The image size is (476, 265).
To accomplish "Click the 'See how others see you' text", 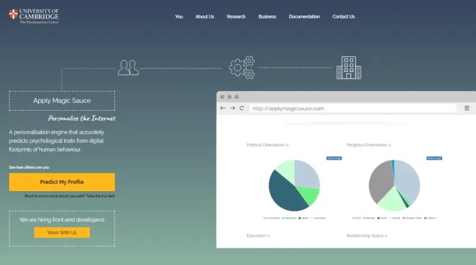I will coord(29,167).
